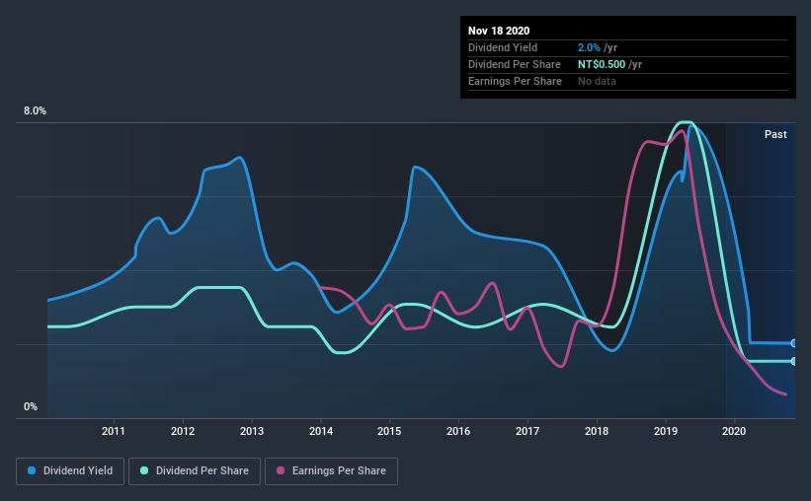Click the blue Dividend Yield endpoint marker

click(793, 343)
